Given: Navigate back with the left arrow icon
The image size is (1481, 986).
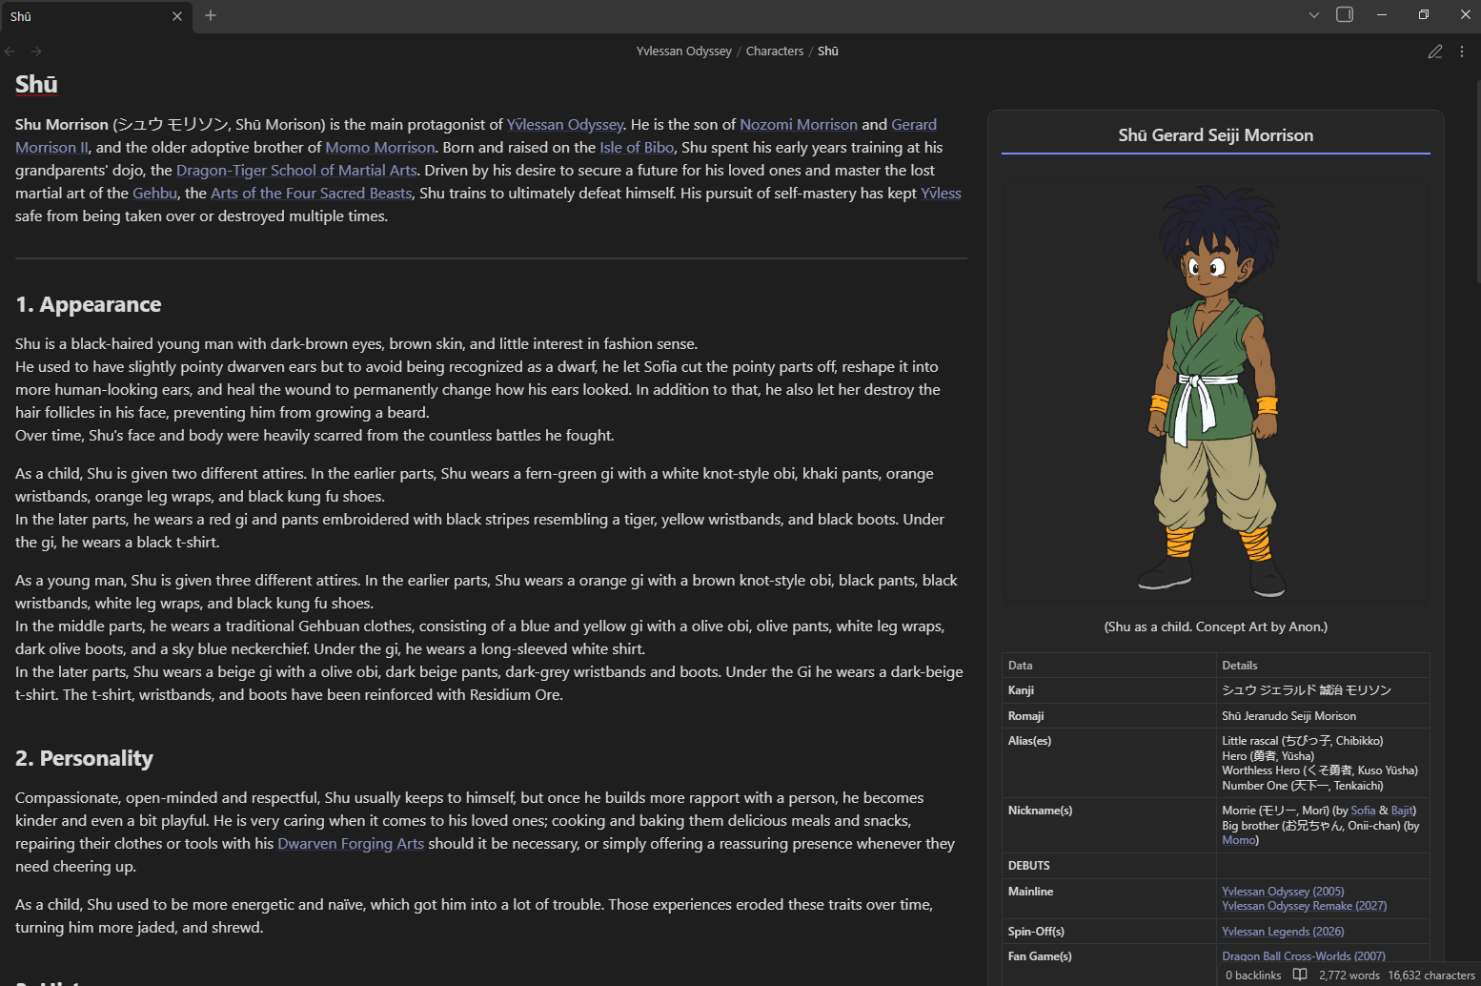Looking at the screenshot, I should pos(10,51).
